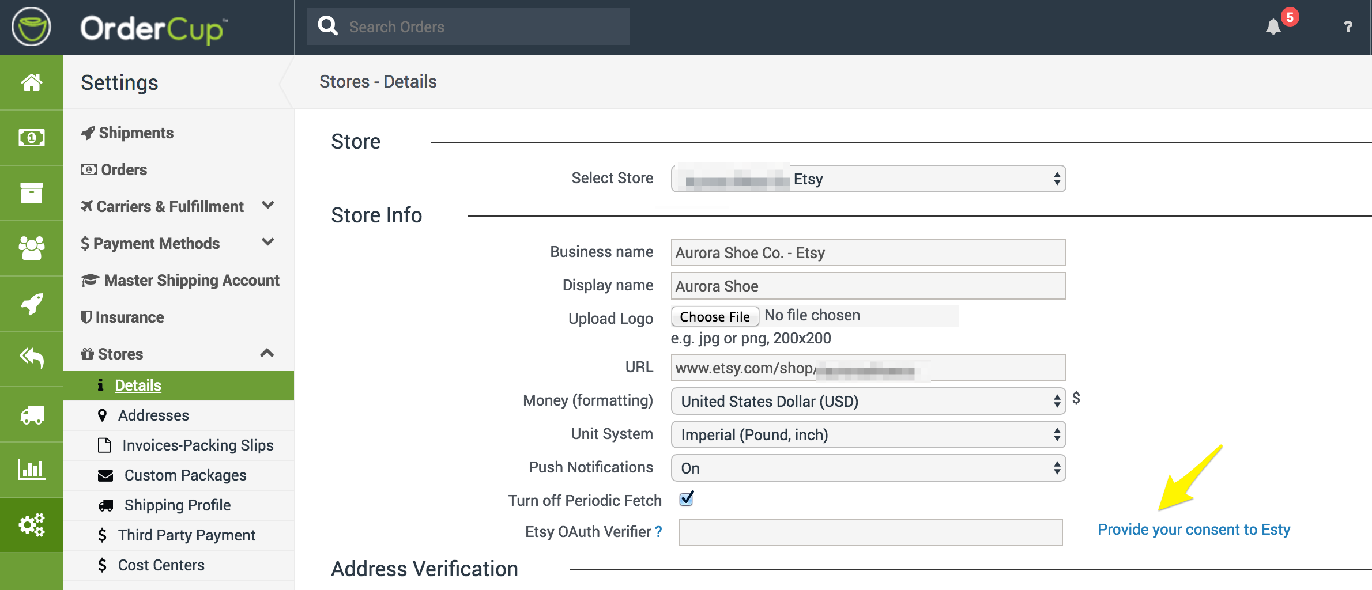Open the truck icon in the green sidebar
Viewport: 1372px width, 590px height.
(x=32, y=414)
